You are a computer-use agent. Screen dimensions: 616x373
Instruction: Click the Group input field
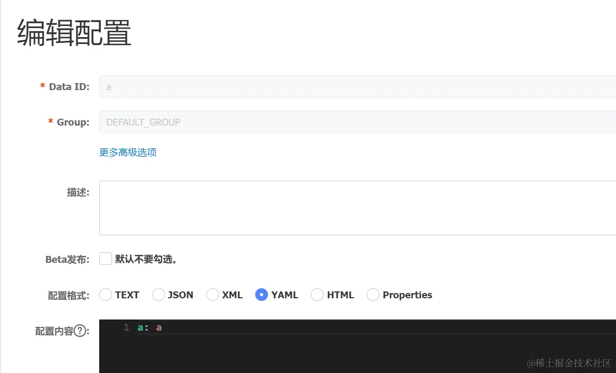[358, 122]
